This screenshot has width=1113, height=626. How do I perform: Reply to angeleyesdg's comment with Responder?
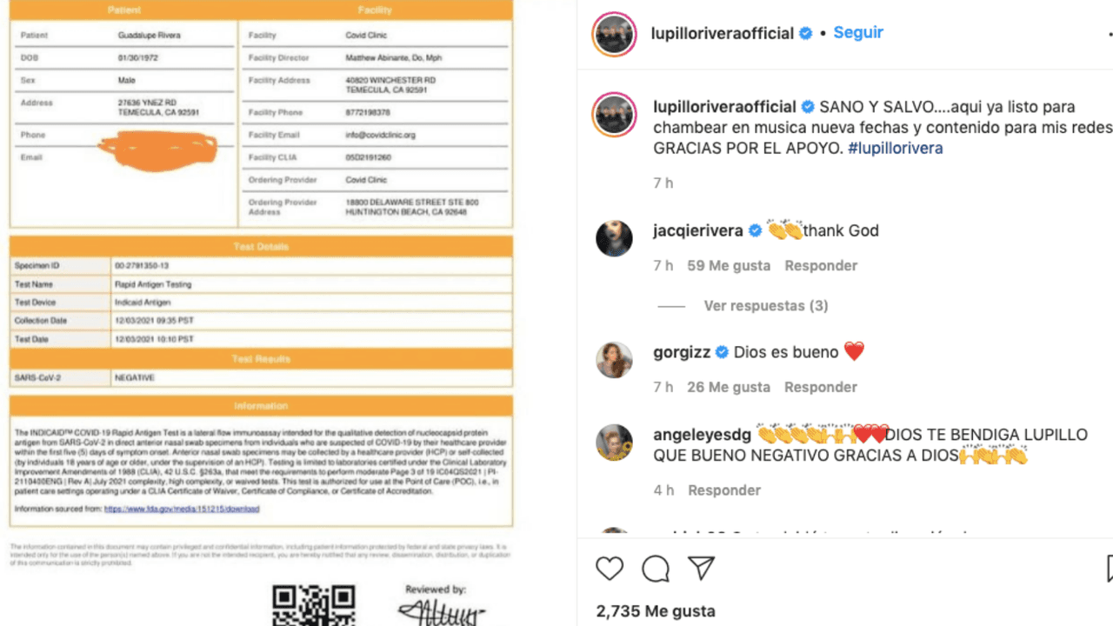click(724, 490)
